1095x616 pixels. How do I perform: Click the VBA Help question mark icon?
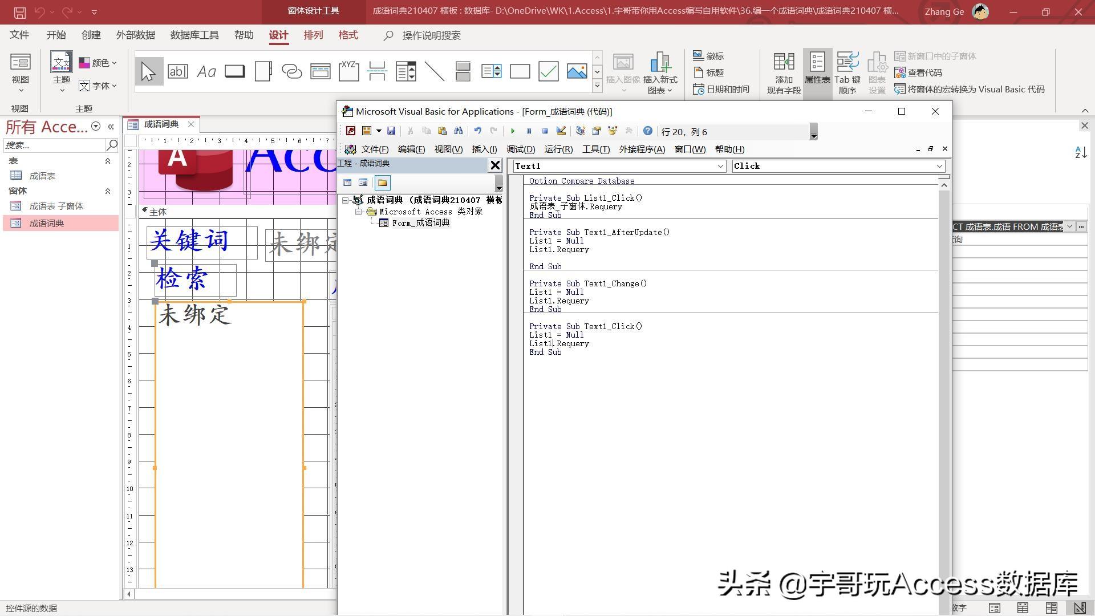[x=648, y=131]
